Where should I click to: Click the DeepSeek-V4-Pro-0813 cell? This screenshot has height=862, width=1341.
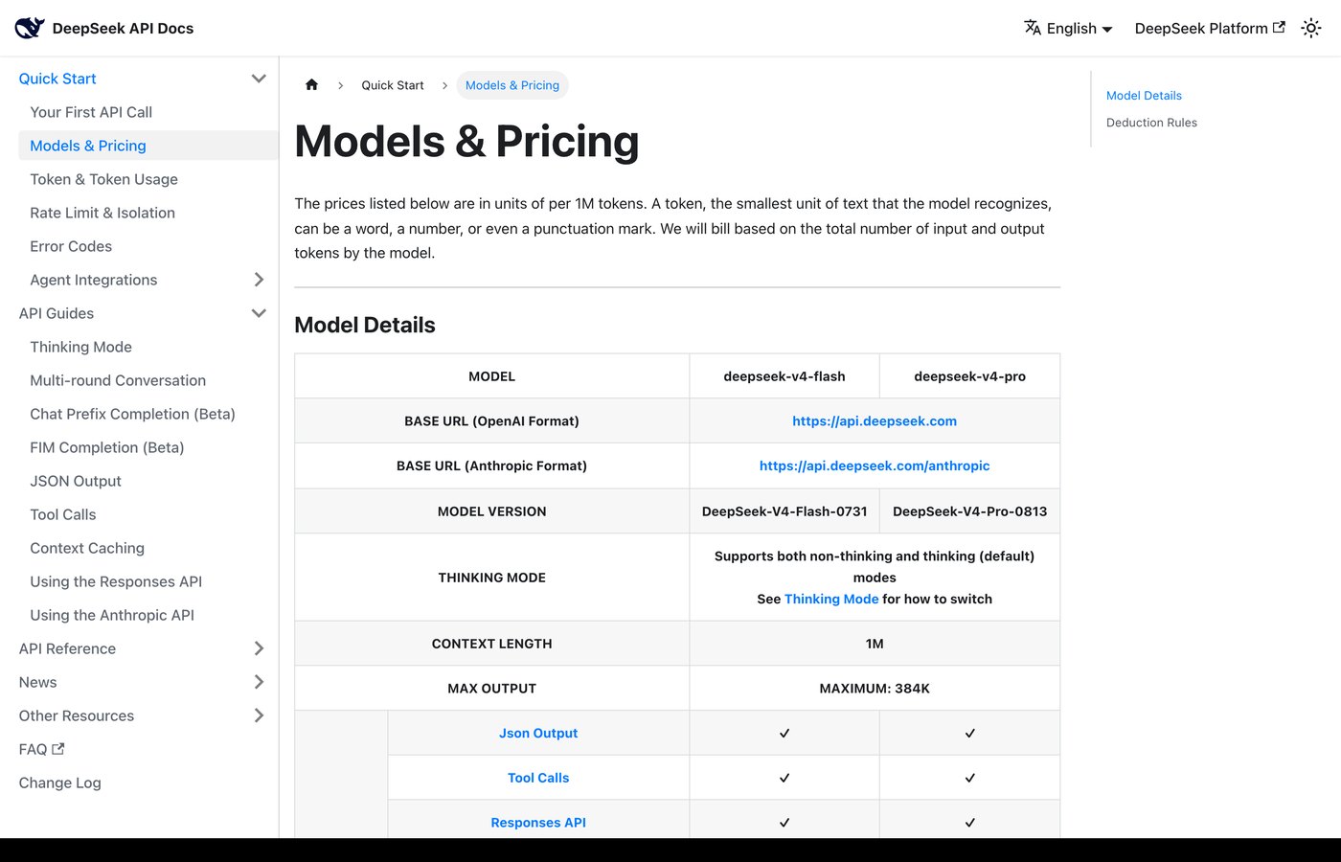pos(969,511)
